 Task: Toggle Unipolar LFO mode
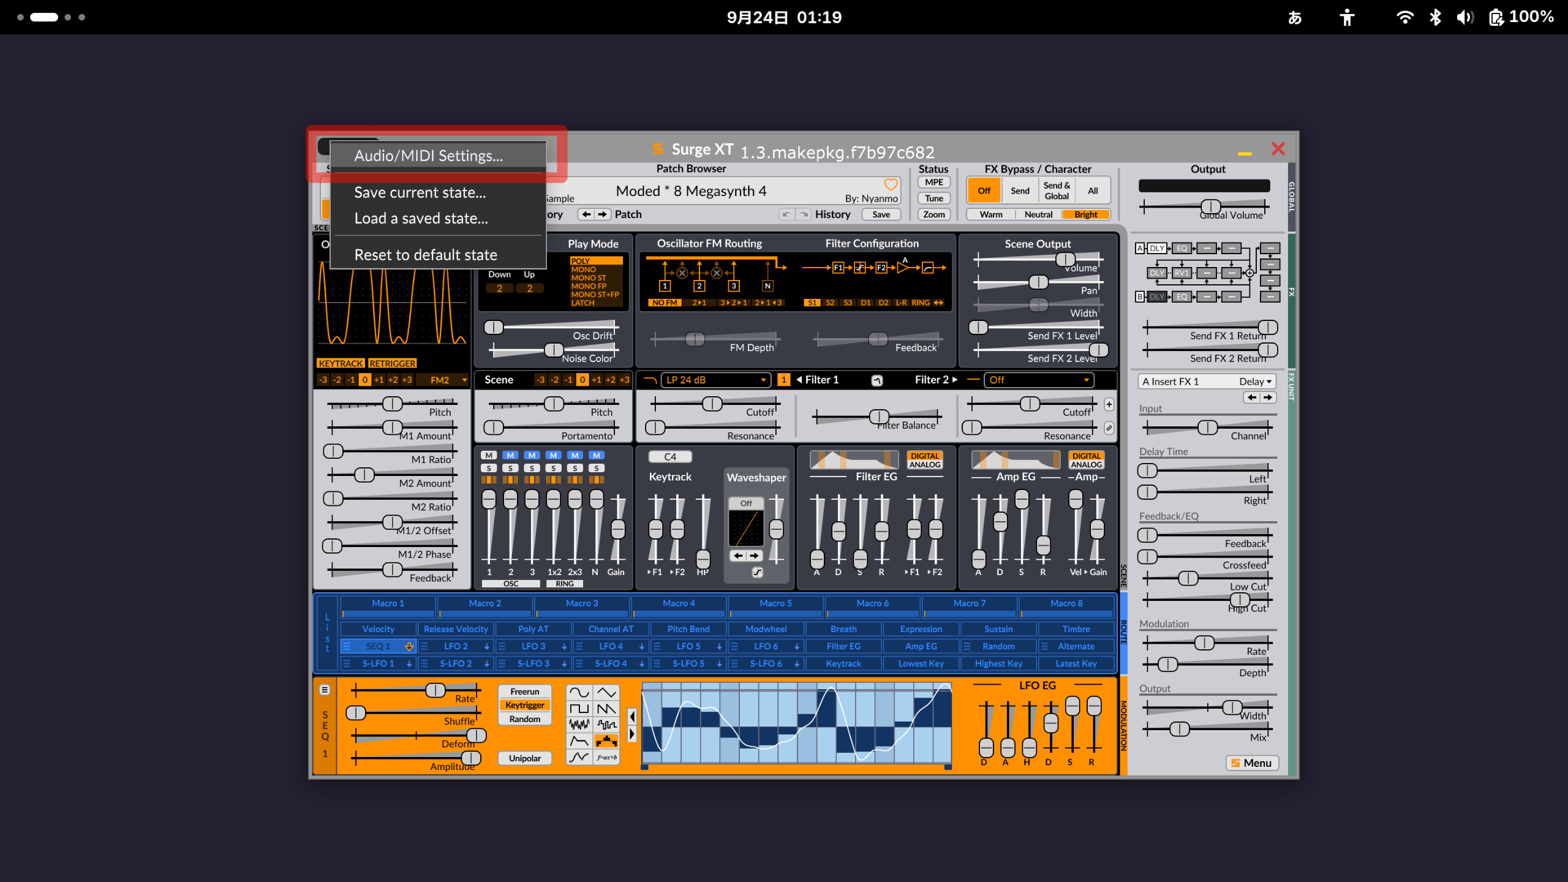point(525,758)
